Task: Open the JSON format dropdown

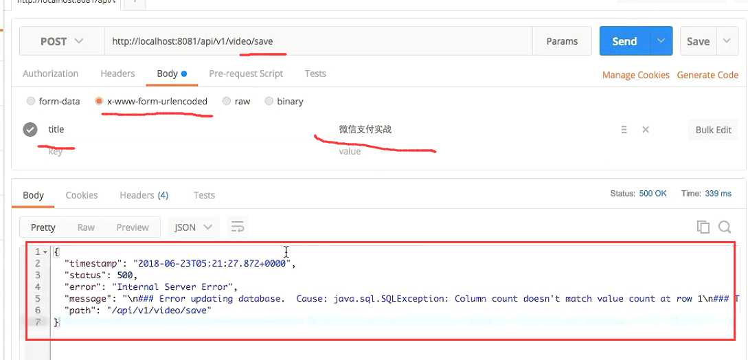Action: 193,227
